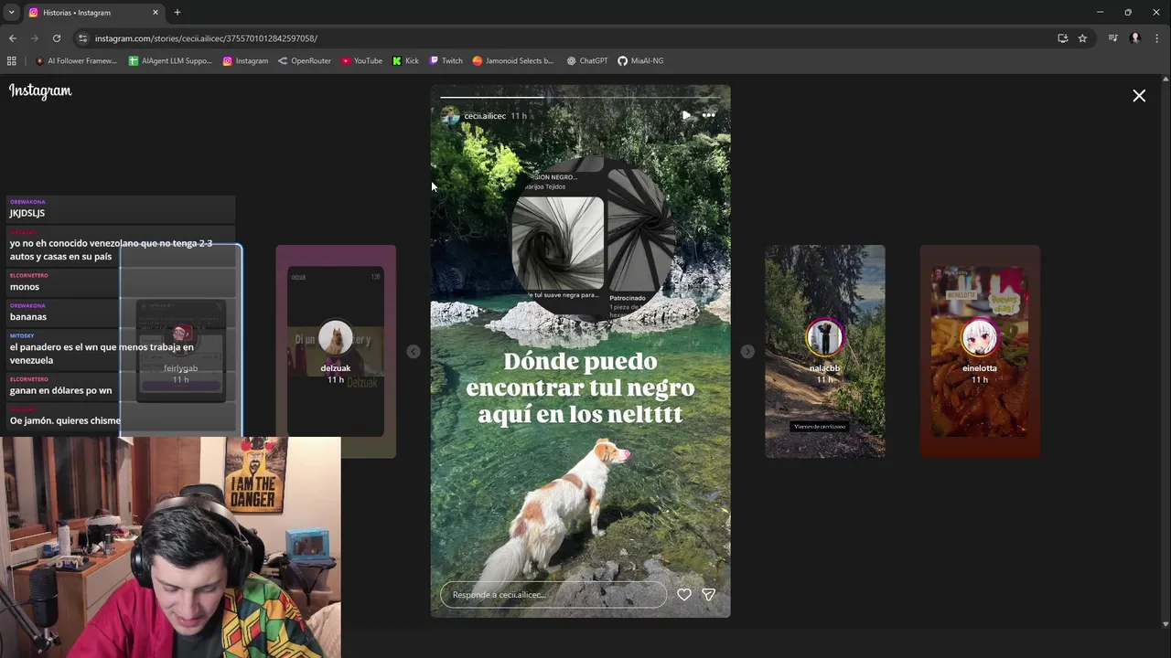Click the sponsored product tag 'Patrocinado'
The height and width of the screenshot is (658, 1171).
pyautogui.click(x=628, y=298)
